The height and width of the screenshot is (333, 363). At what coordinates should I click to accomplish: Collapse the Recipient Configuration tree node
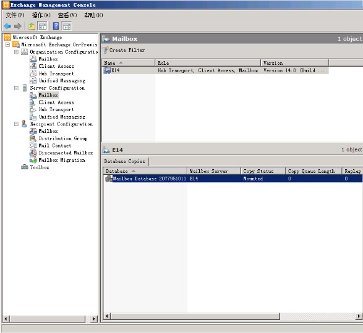pyautogui.click(x=16, y=124)
